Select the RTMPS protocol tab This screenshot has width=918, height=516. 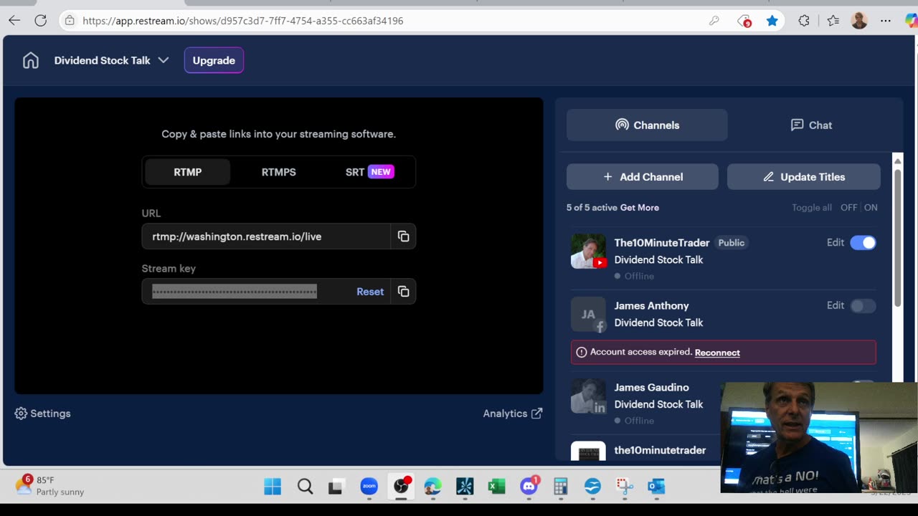click(x=278, y=172)
